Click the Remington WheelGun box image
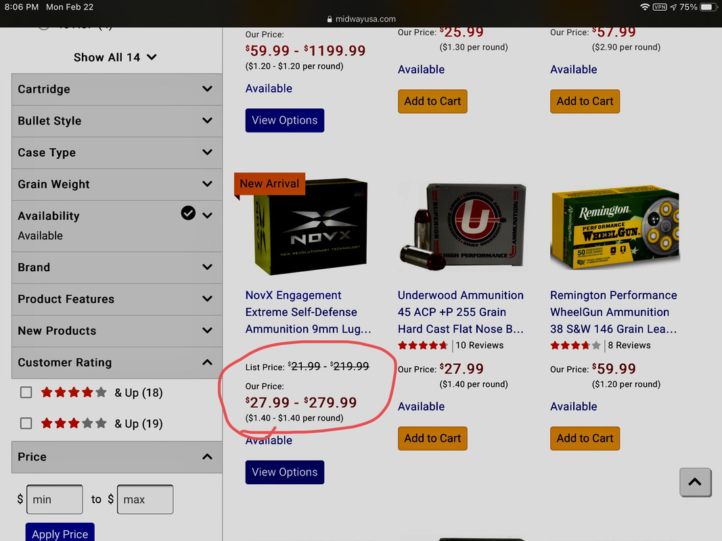Image resolution: width=722 pixels, height=541 pixels. click(615, 227)
